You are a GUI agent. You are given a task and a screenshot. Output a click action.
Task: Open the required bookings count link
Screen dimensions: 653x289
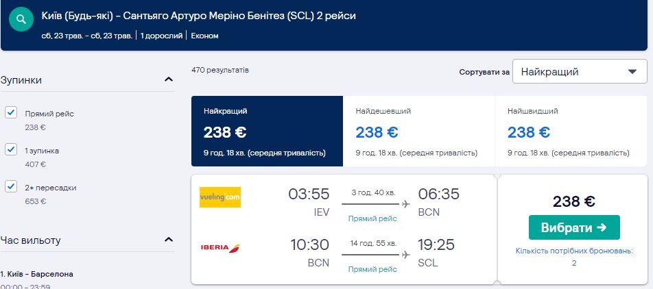(x=574, y=257)
